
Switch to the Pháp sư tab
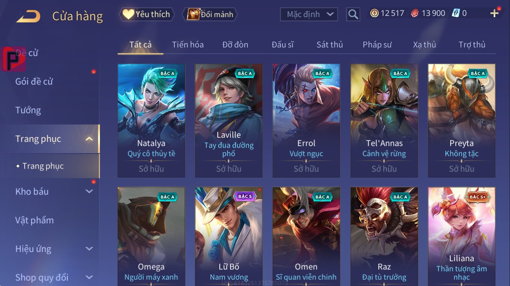pos(377,45)
